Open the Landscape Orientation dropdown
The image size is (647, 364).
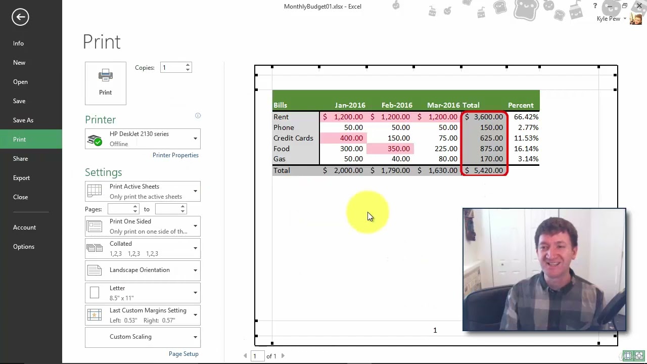pos(195,270)
